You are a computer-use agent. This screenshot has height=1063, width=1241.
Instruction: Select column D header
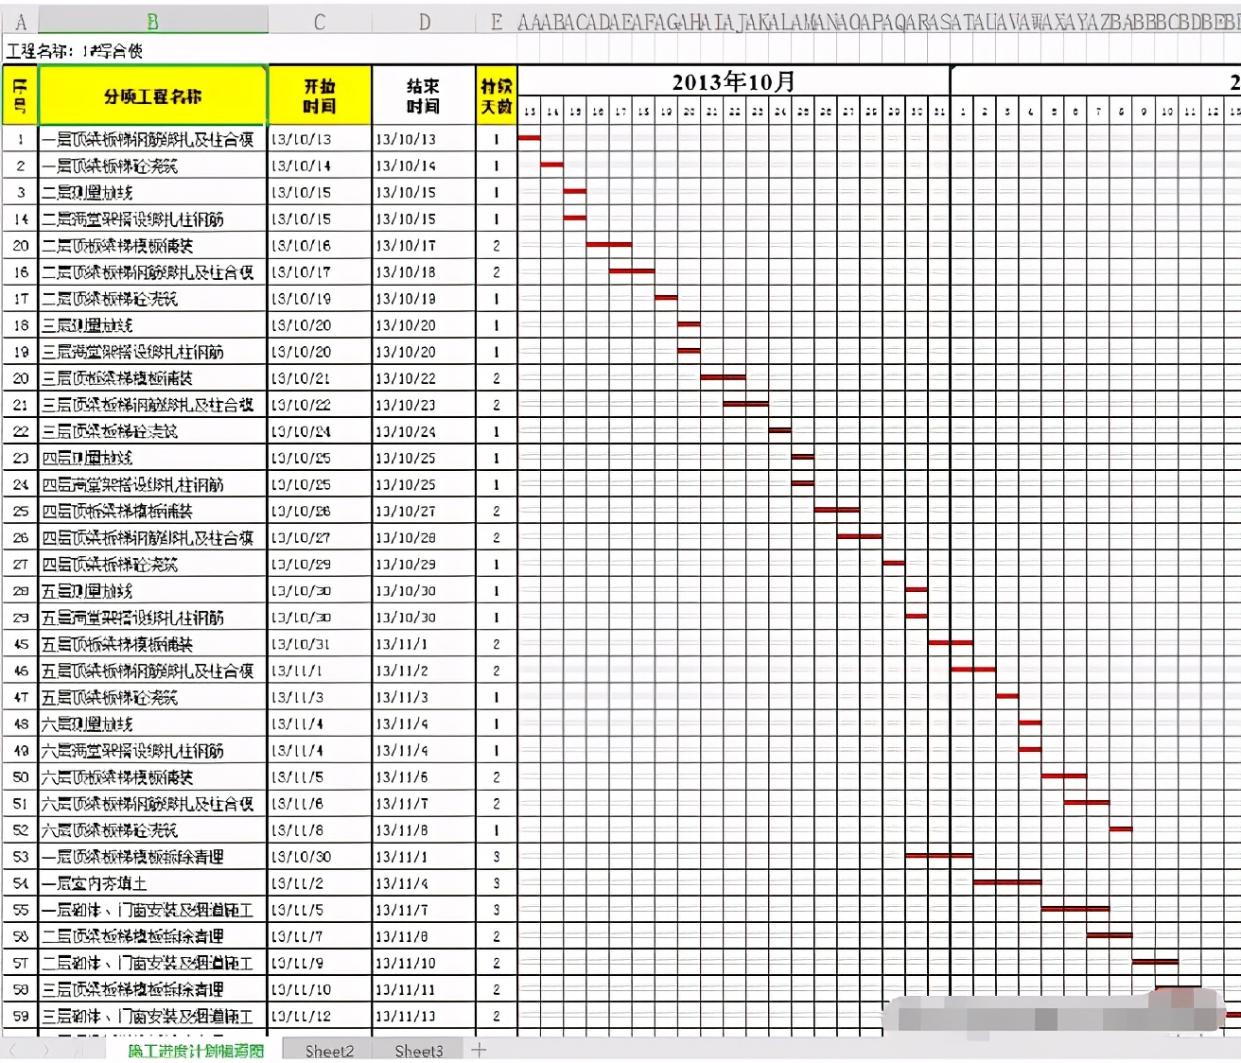point(424,22)
